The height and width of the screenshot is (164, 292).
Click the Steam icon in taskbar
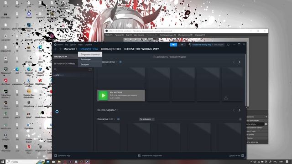87,162
